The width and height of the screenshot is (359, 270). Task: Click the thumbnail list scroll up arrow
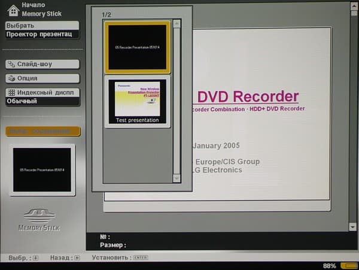pos(177,24)
